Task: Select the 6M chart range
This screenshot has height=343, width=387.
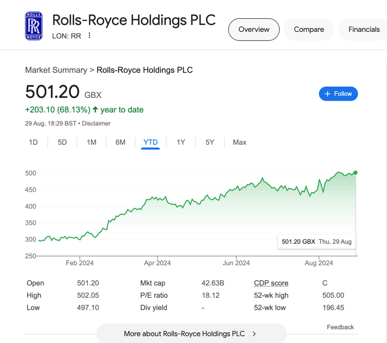Action: [x=120, y=142]
